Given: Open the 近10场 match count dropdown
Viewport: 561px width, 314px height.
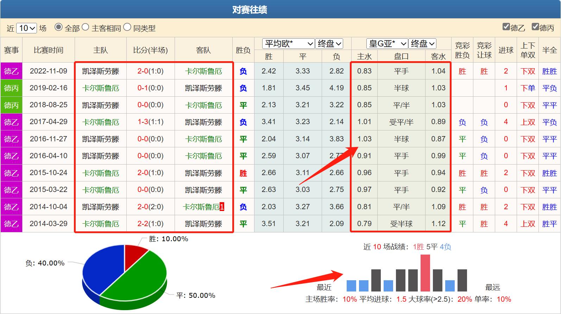Looking at the screenshot, I should point(26,28).
